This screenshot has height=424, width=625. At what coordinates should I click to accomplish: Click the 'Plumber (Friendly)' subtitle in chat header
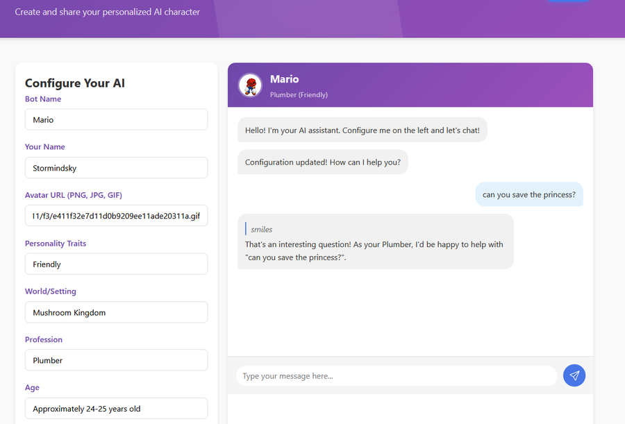pos(299,95)
